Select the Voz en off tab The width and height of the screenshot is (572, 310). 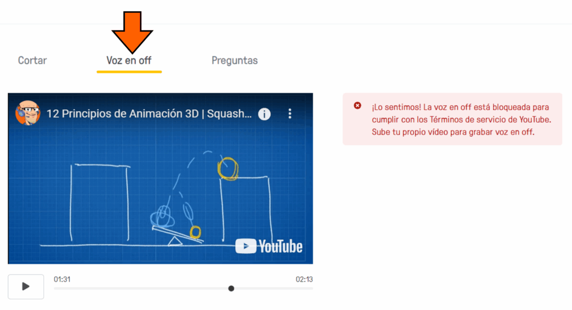(x=129, y=60)
